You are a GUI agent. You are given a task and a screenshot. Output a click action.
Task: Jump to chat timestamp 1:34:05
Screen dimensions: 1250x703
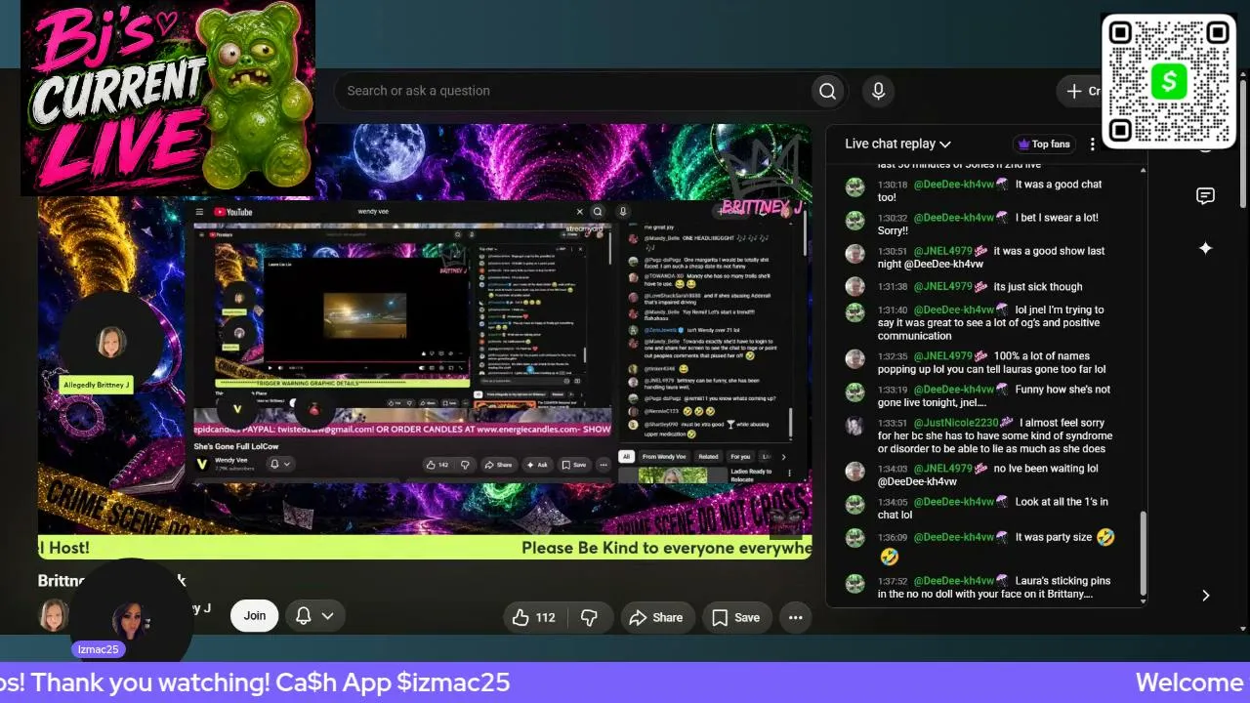(x=893, y=502)
